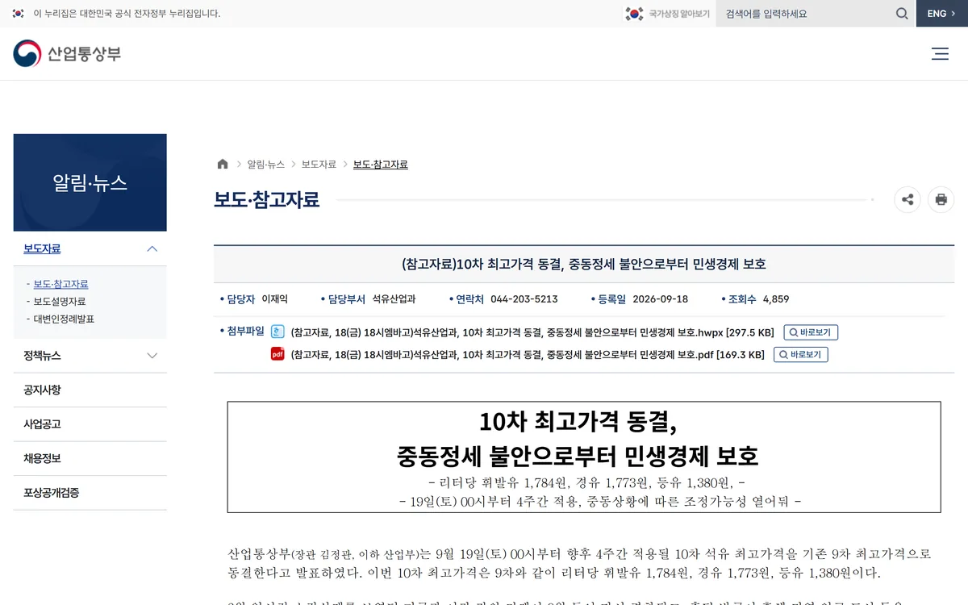This screenshot has width=968, height=605.
Task: Click 바로보기 for the hwpx file
Action: coord(811,332)
